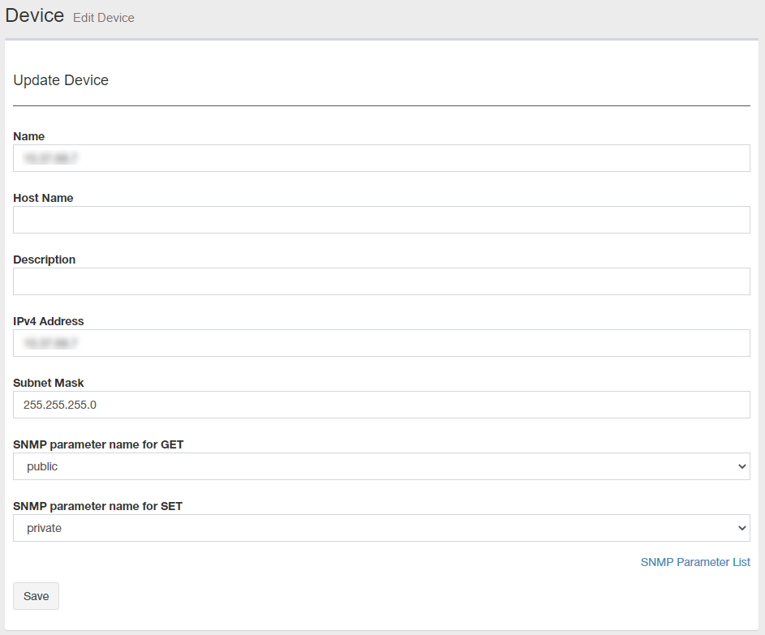This screenshot has width=765, height=635.
Task: Click the 'Edit Device' page subtitle
Action: click(104, 18)
